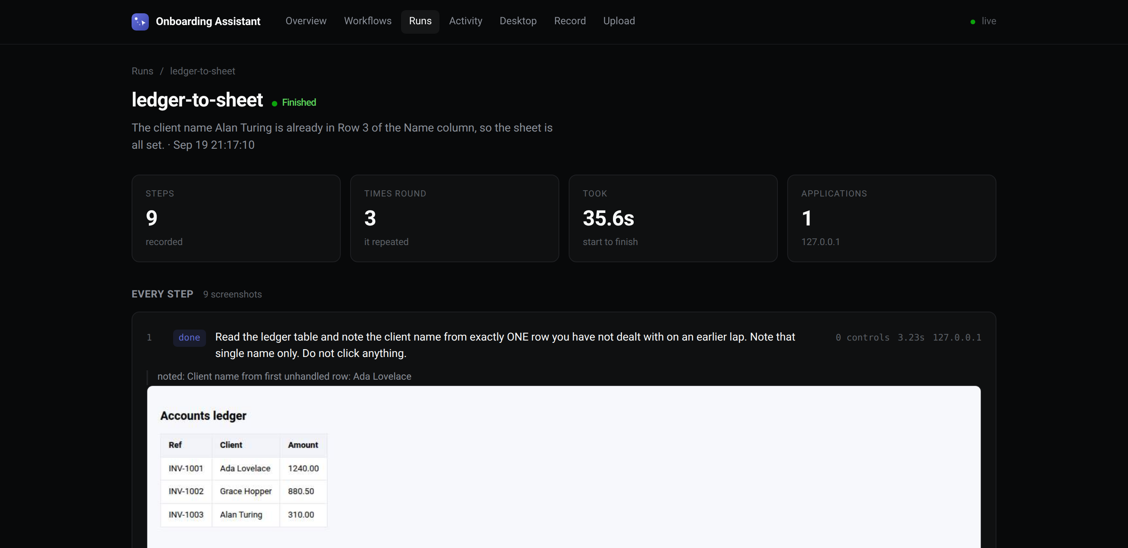Click the ledger-to-sheet breadcrumb
The image size is (1128, 548).
point(202,71)
